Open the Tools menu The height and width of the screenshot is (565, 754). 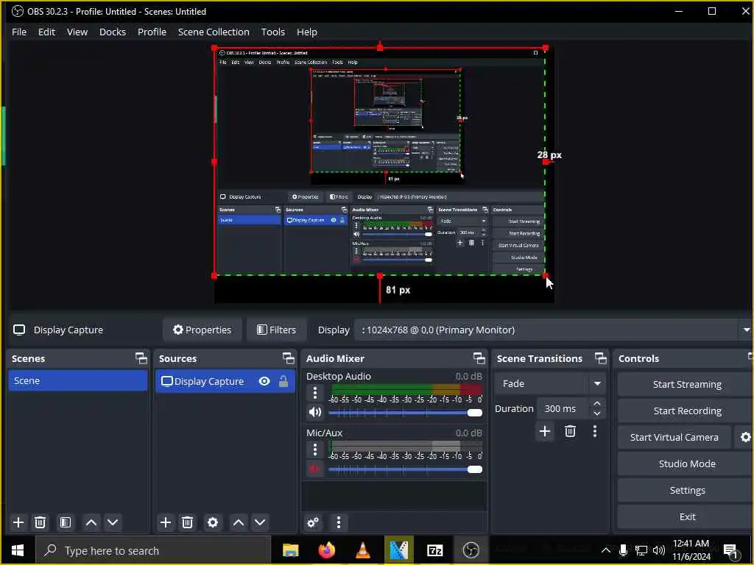(x=272, y=32)
